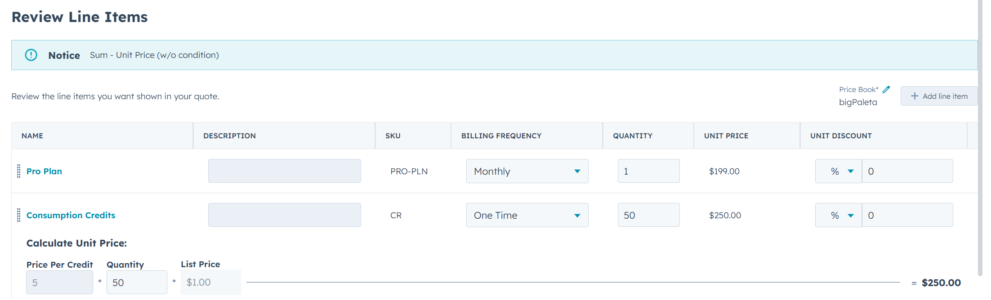Click the notice info icon
Viewport: 991px width, 300px height.
(31, 55)
